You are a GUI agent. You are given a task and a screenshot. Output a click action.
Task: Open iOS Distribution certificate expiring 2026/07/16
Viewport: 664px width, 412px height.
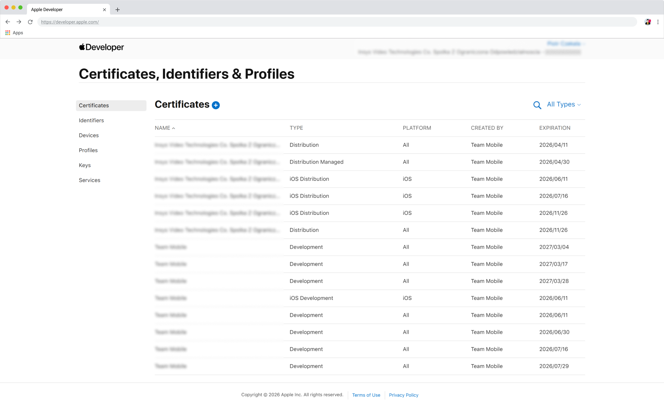370,196
